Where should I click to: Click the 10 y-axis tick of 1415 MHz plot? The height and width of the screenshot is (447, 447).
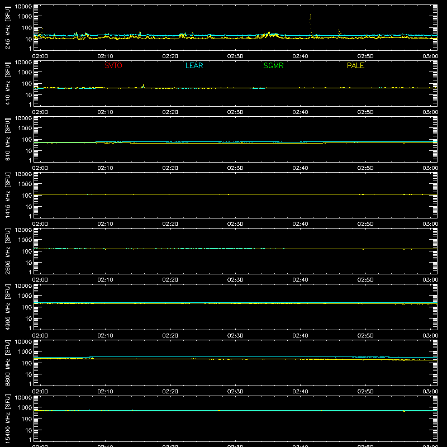coord(28,207)
